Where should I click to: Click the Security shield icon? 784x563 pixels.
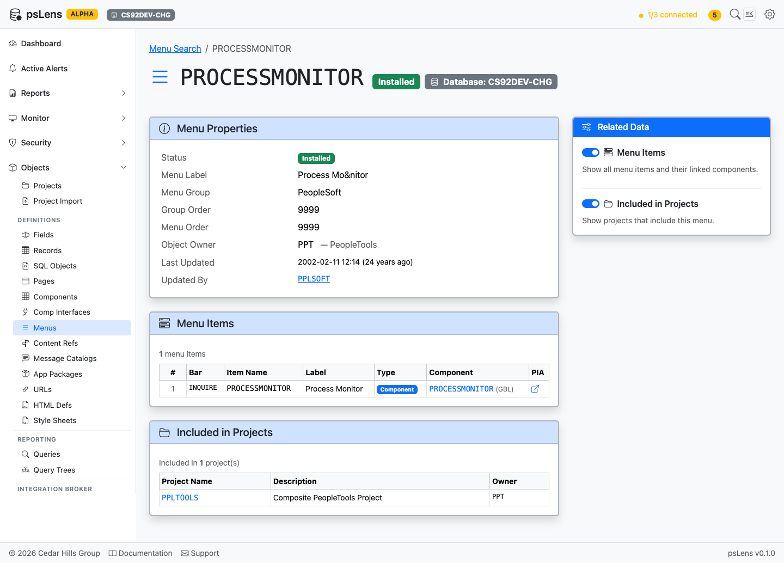click(13, 143)
